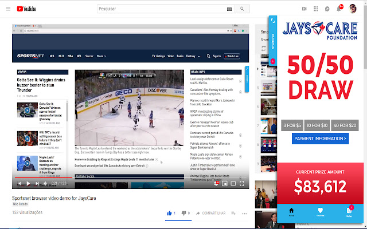Click 'Everton manager Koeman leaves club' headline

click(x=212, y=124)
